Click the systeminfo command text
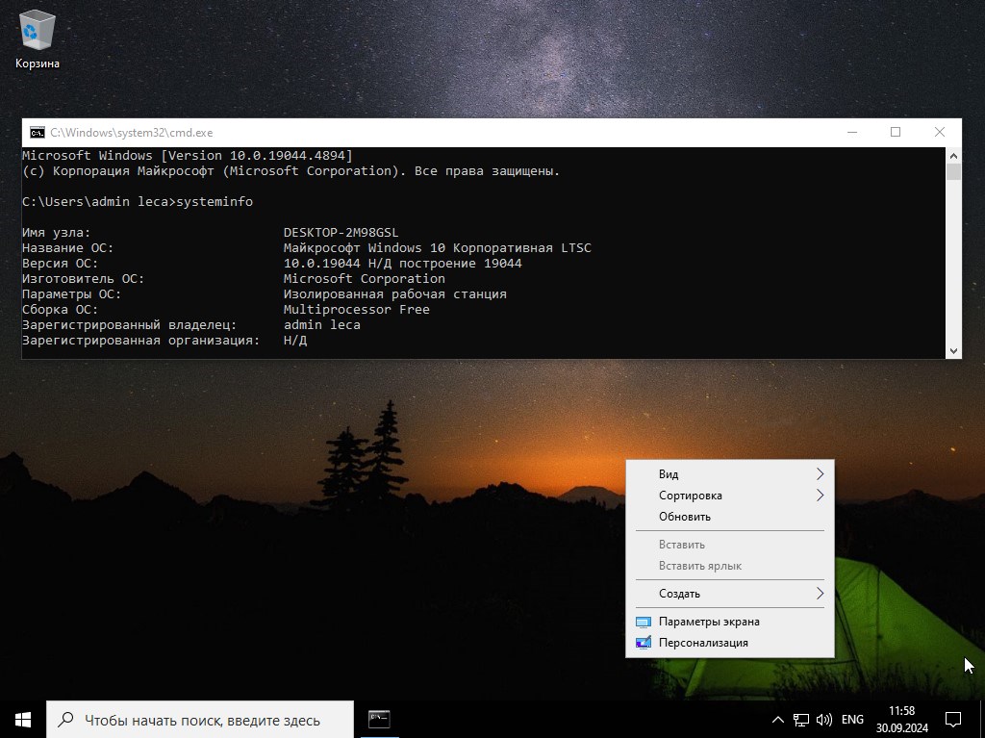The image size is (985, 738). click(215, 202)
